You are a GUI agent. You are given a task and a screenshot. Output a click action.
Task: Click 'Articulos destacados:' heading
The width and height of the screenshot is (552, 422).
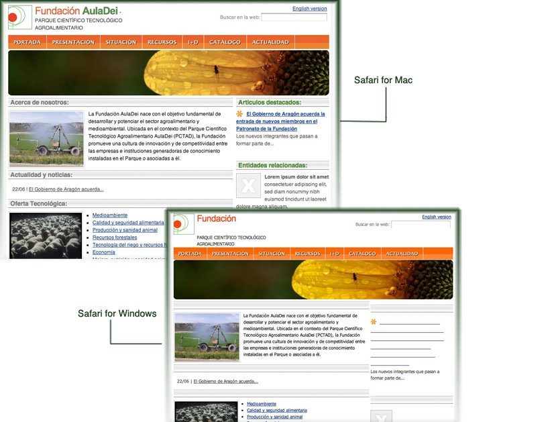[270, 103]
